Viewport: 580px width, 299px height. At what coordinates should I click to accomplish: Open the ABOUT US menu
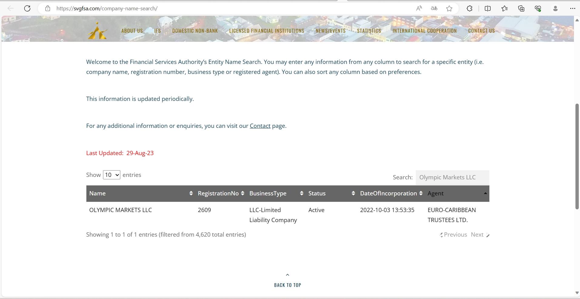[132, 31]
